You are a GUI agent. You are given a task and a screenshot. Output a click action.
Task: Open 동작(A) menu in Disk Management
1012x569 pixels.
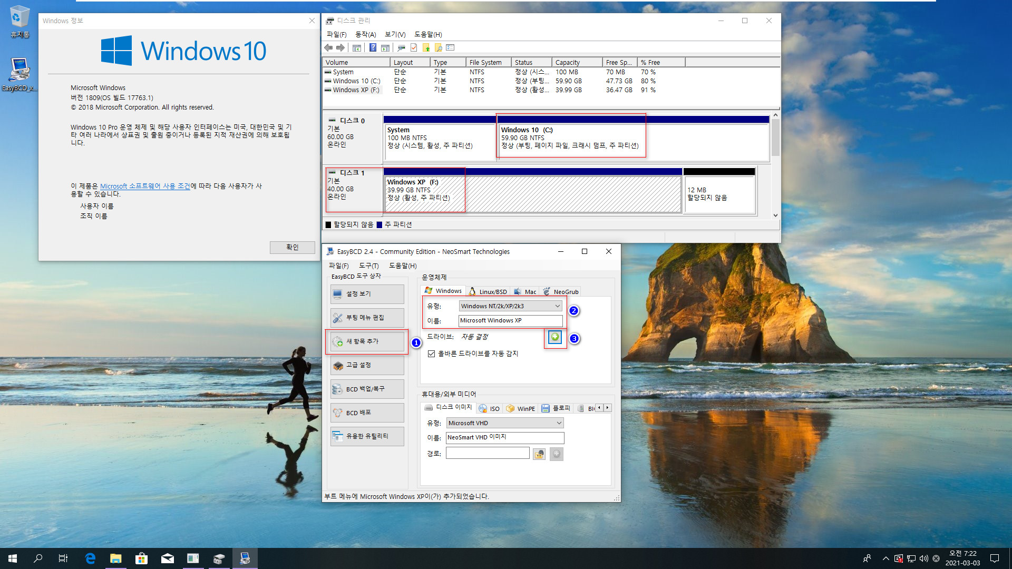(x=365, y=34)
